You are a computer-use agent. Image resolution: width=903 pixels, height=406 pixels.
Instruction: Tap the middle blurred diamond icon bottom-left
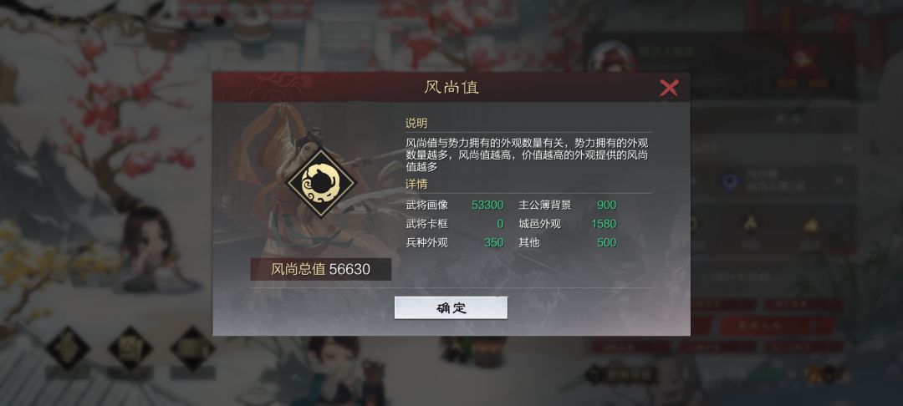click(130, 348)
